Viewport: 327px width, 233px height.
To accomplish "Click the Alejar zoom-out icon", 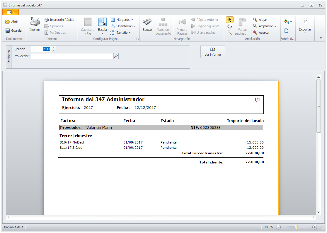I will click(255, 20).
